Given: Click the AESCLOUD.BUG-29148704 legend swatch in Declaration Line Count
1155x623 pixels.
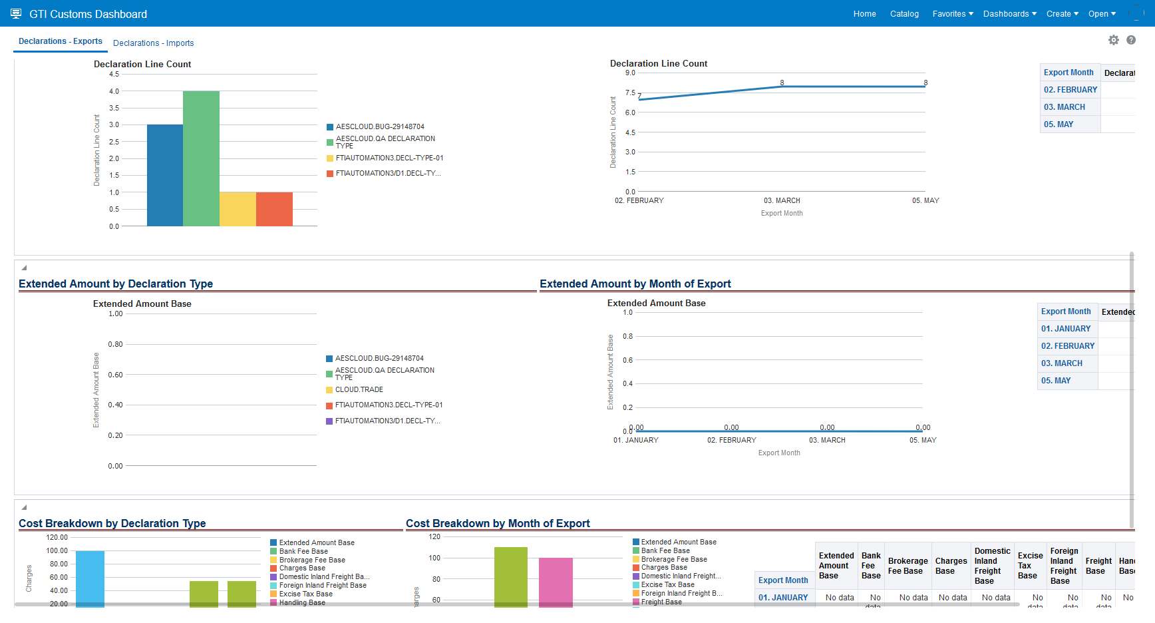Looking at the screenshot, I should point(330,127).
